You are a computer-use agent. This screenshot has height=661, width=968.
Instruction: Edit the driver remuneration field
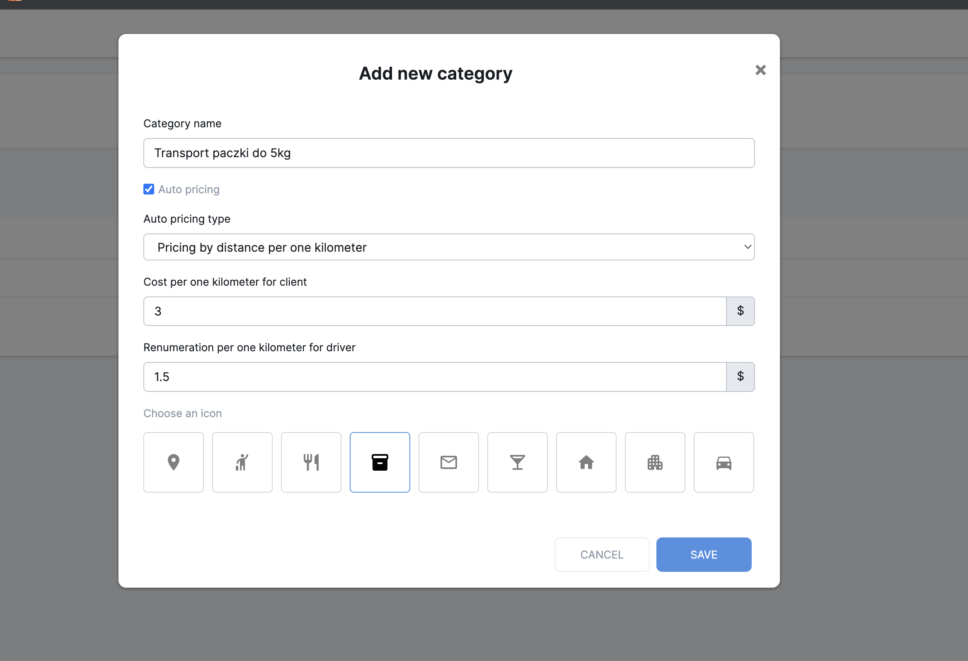tap(434, 377)
